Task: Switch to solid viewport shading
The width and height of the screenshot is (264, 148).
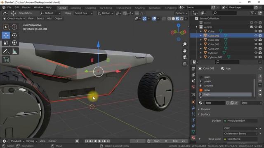Action: 173,18
